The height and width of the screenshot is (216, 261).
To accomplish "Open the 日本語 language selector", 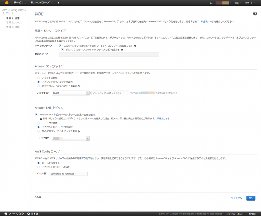I will [x=32, y=214].
